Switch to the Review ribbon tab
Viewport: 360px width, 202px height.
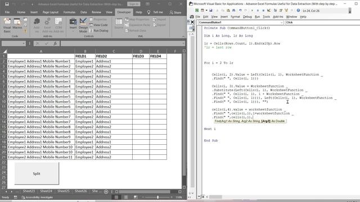coord(96,12)
